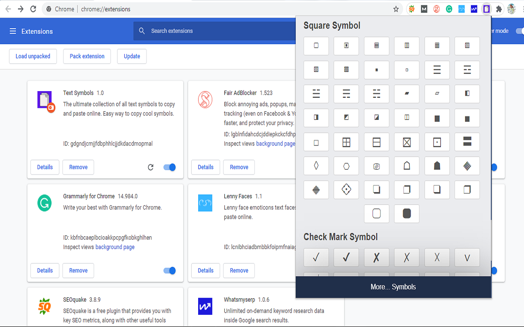
Task: Copy the square with horizontal line fill
Action: [377, 46]
